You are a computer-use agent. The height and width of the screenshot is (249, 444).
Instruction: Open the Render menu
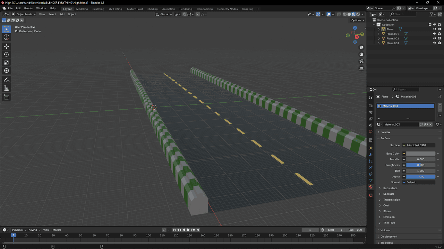28,8
